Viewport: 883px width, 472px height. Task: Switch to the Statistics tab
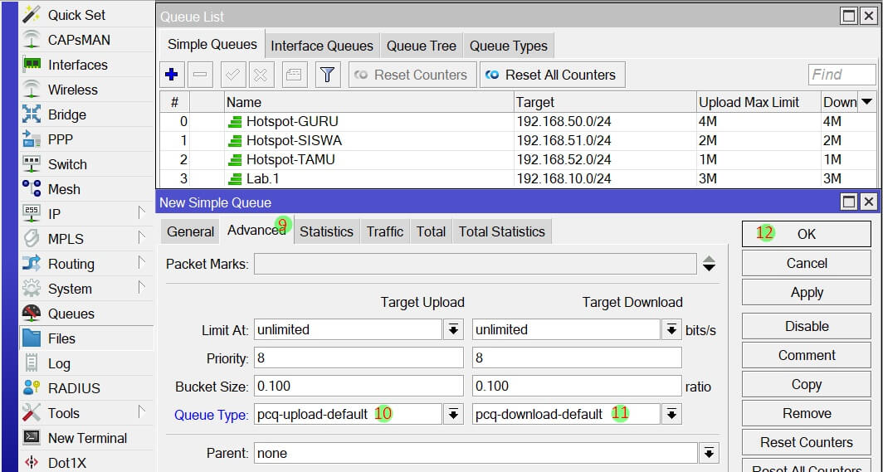point(326,231)
